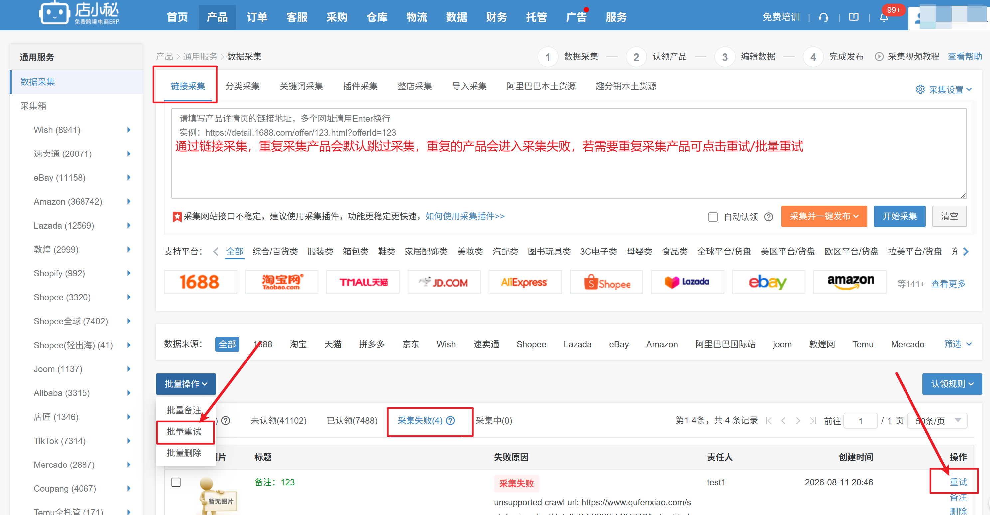Open the 采集并一键发布 dropdown
Screen dimensions: 990x515
coord(824,216)
